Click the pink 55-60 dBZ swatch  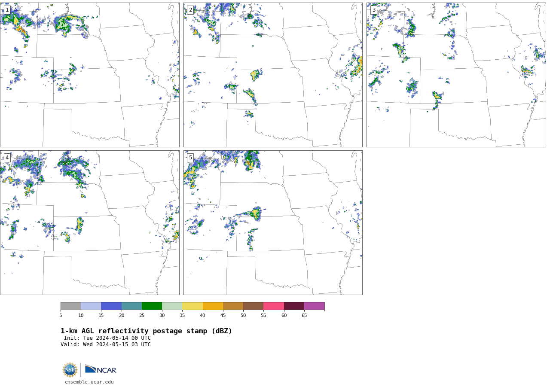pos(274,306)
